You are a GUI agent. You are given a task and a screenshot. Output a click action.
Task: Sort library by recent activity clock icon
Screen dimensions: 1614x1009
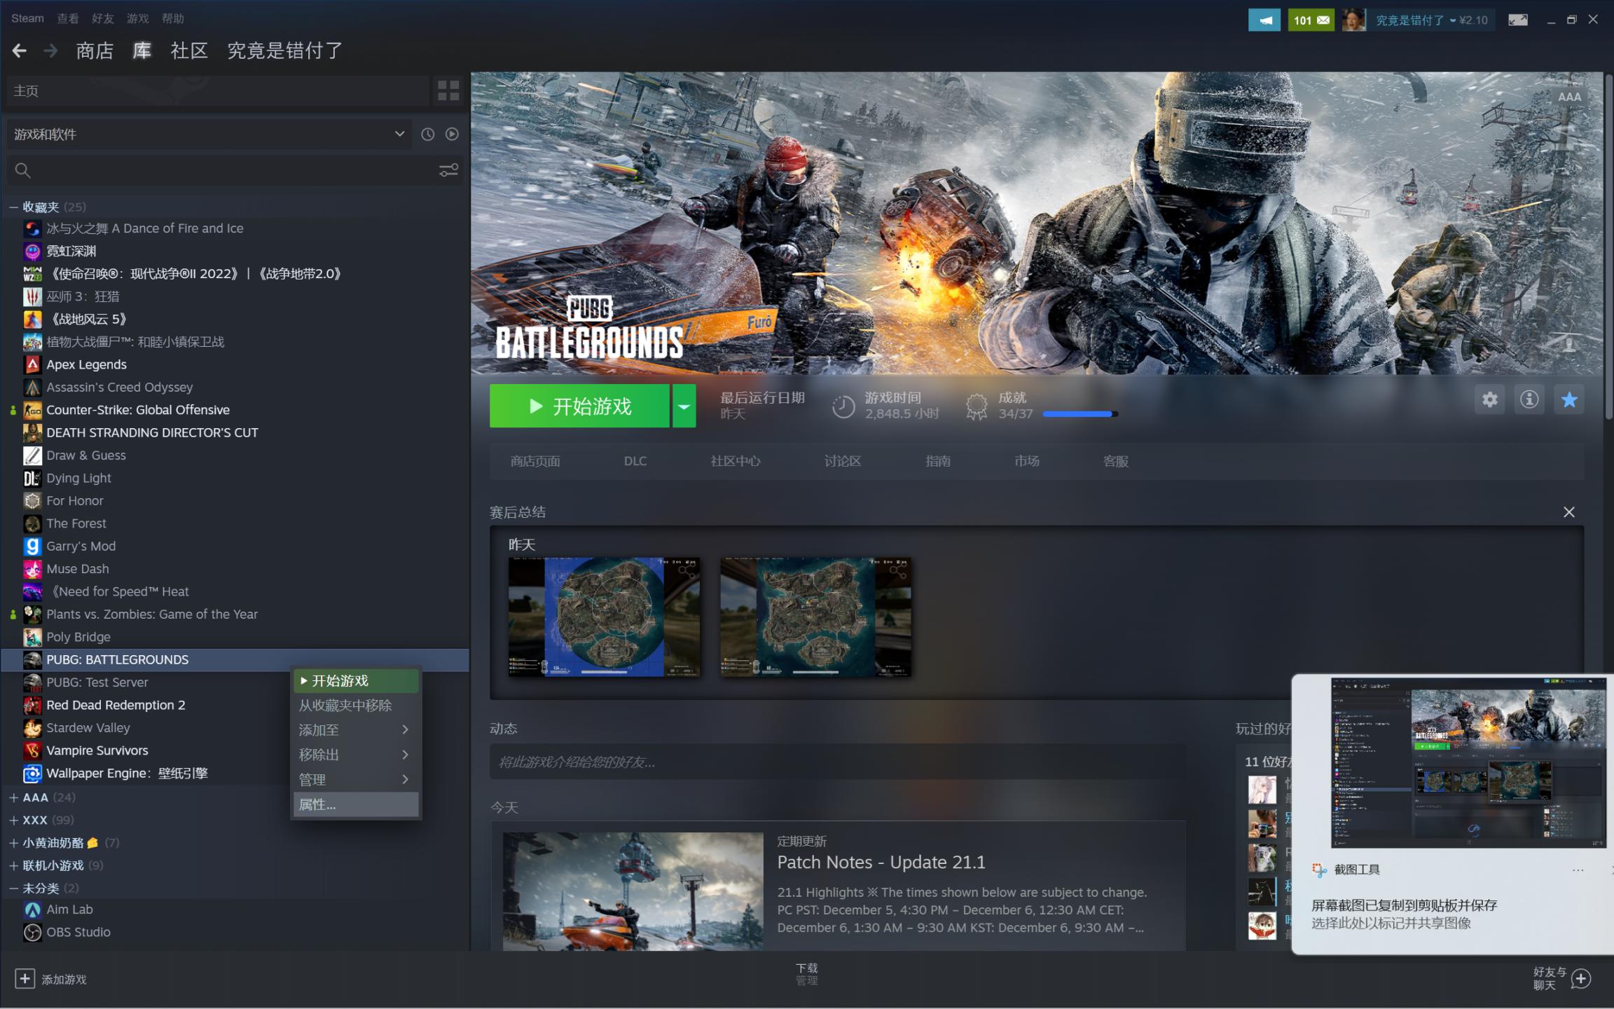point(427,134)
